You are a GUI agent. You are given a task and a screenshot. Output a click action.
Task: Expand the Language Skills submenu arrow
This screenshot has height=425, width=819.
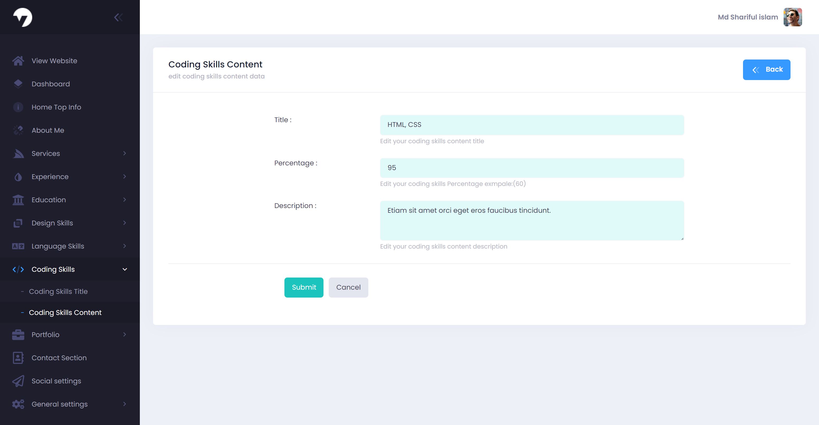click(125, 246)
